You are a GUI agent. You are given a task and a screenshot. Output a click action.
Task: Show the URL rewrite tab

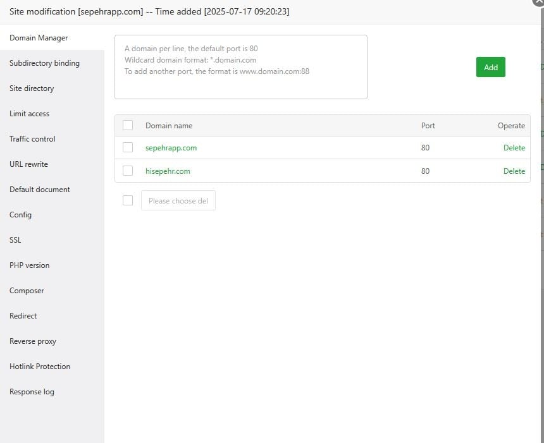tap(28, 164)
